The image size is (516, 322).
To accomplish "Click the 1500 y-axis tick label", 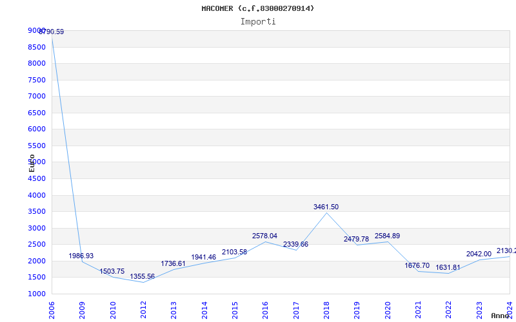I will point(37,278).
